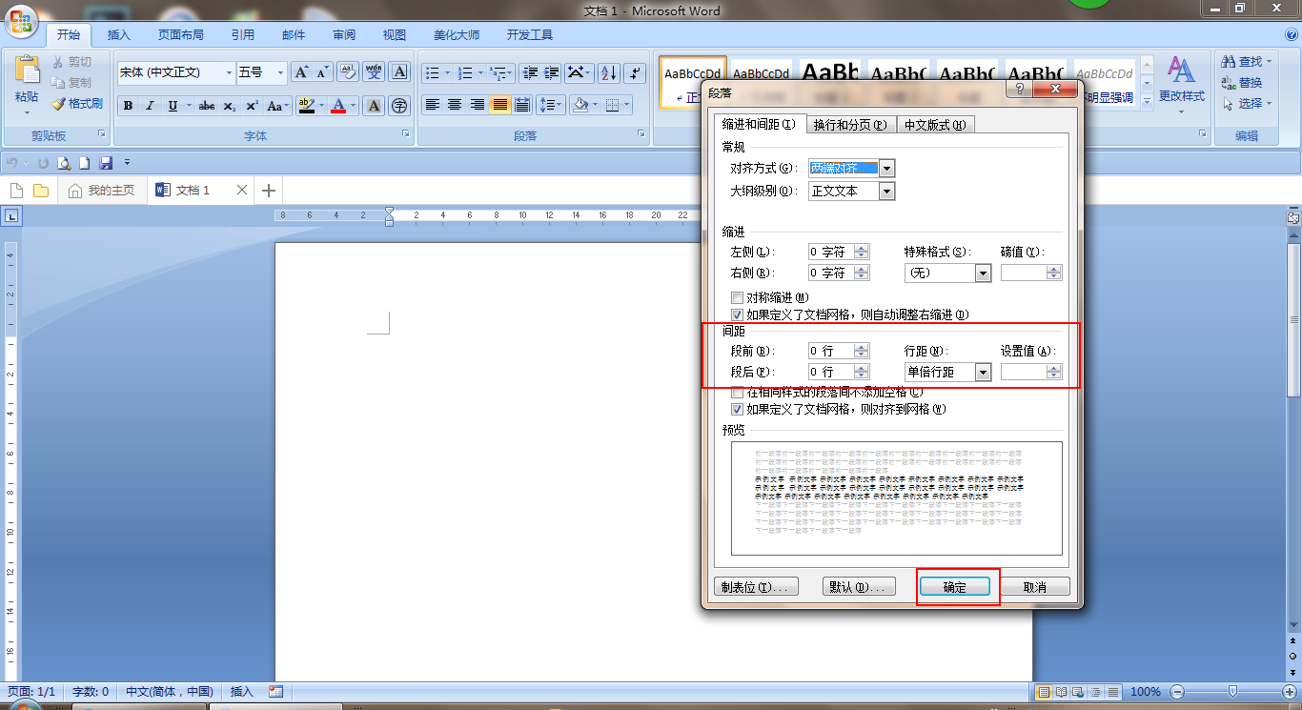This screenshot has height=710, width=1302.
Task: Click the Sort (A-Z) icon
Action: point(609,73)
